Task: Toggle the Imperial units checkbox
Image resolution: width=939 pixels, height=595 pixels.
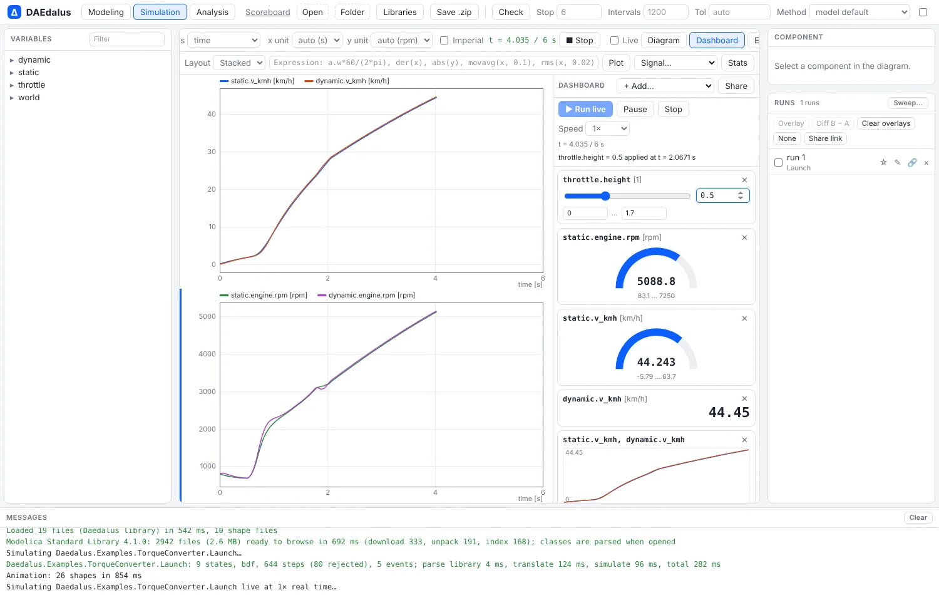Action: (x=444, y=40)
